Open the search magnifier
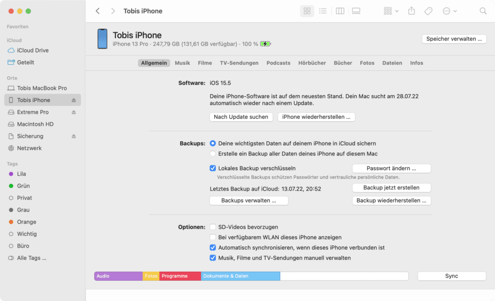The width and height of the screenshot is (495, 301). pyautogui.click(x=483, y=11)
